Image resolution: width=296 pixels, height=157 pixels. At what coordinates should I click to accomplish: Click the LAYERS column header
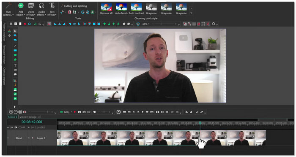pos(41,127)
